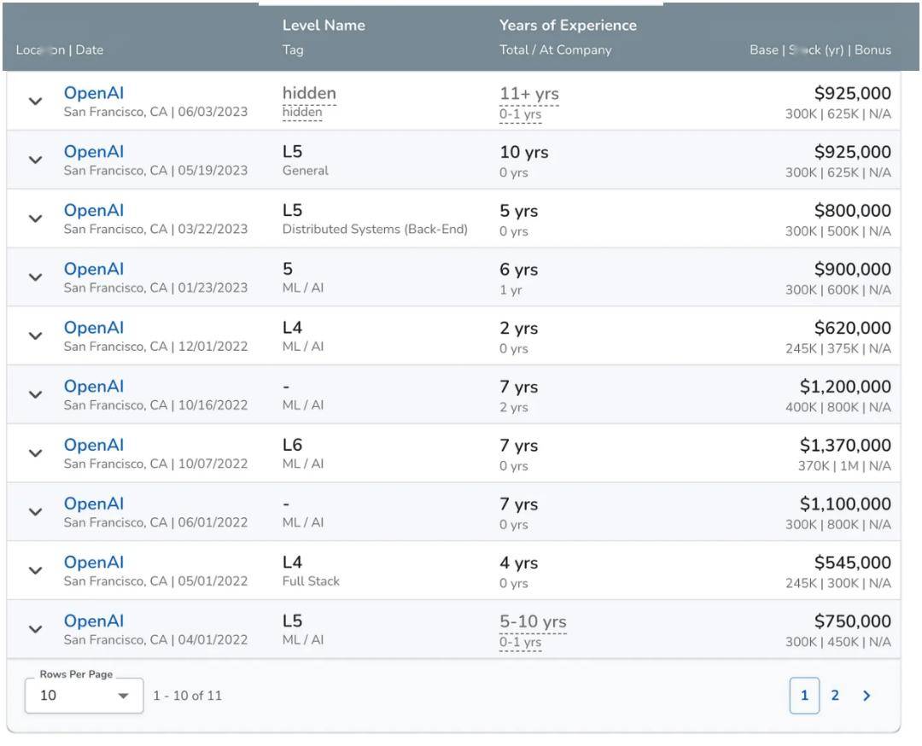Image resolution: width=922 pixels, height=746 pixels.
Task: Open OpenAI link in 03/22/2023 row
Action: point(94,211)
